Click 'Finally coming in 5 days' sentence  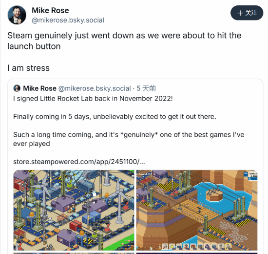pos(115,117)
